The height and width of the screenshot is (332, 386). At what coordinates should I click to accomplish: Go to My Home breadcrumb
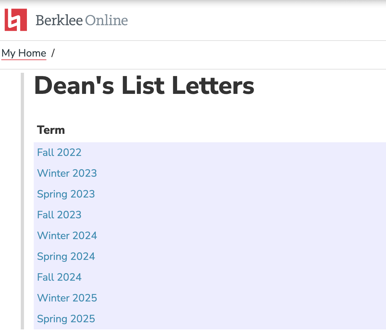pos(24,53)
